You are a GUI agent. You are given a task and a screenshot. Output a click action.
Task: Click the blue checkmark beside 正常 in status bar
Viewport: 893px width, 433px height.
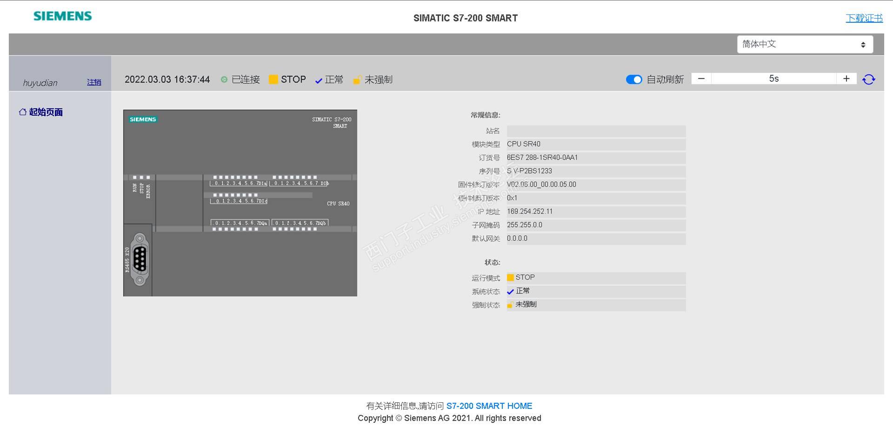click(319, 80)
